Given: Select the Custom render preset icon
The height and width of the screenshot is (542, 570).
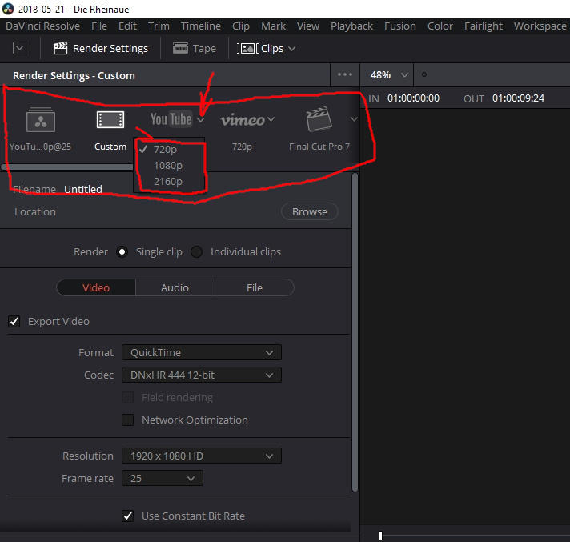Looking at the screenshot, I should pyautogui.click(x=110, y=119).
